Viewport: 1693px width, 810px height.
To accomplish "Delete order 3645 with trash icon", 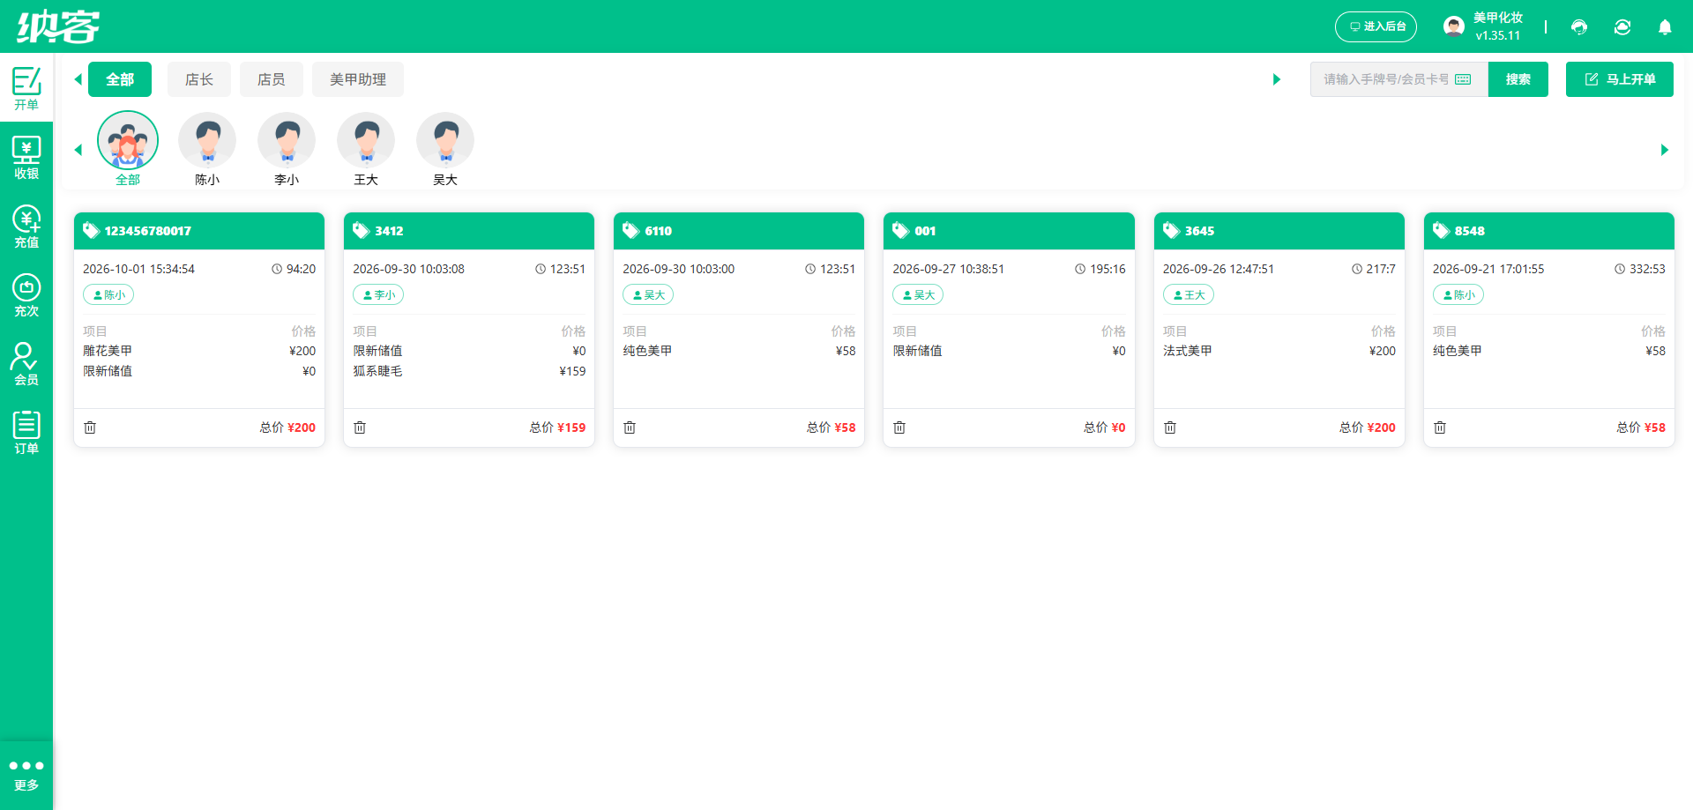I will (1170, 427).
